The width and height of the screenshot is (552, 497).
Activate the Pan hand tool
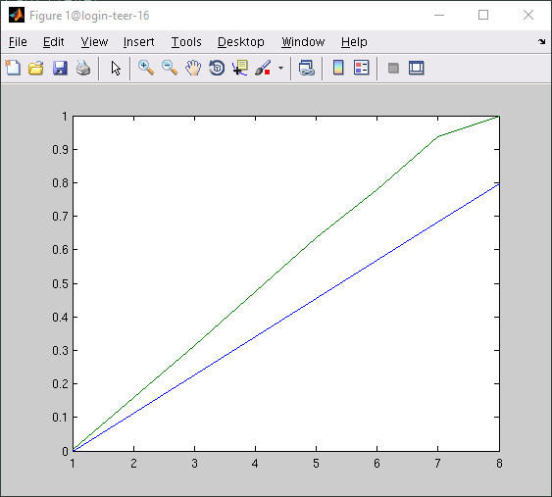(193, 68)
